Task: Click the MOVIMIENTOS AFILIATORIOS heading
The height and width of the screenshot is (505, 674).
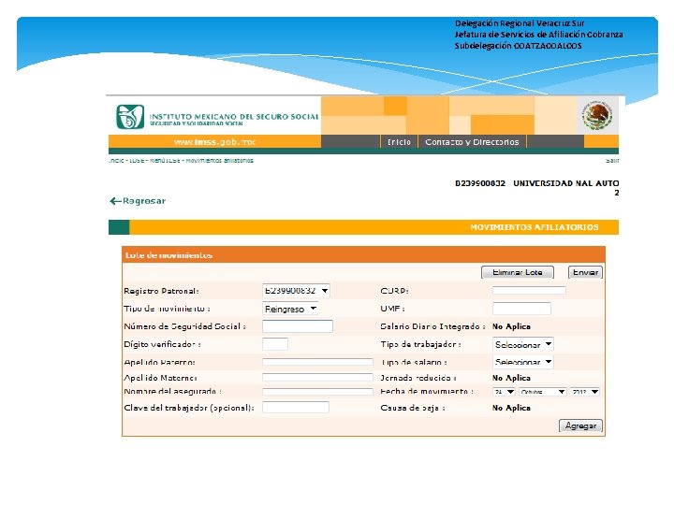Action: [535, 227]
